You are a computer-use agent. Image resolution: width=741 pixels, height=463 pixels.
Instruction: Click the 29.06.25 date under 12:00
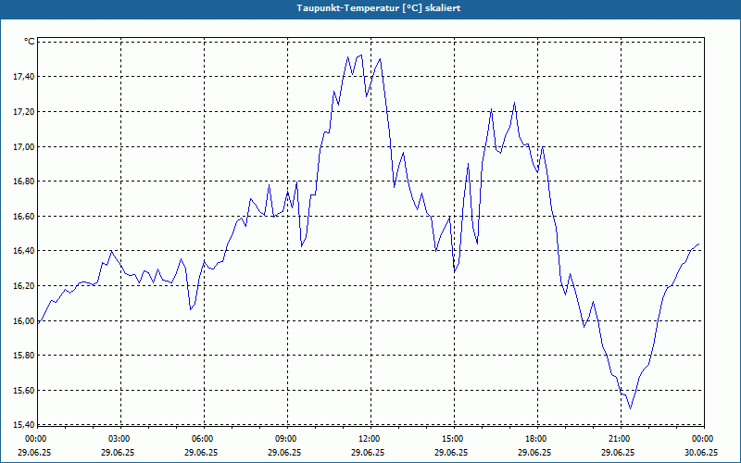pyautogui.click(x=368, y=452)
